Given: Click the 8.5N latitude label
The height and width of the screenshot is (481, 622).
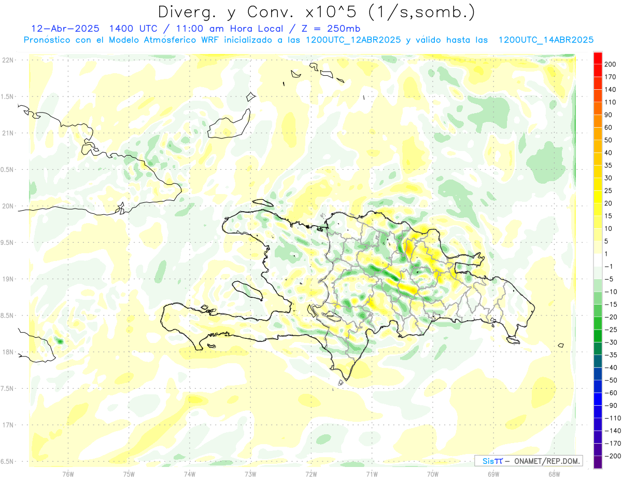Looking at the screenshot, I should pyautogui.click(x=7, y=315).
